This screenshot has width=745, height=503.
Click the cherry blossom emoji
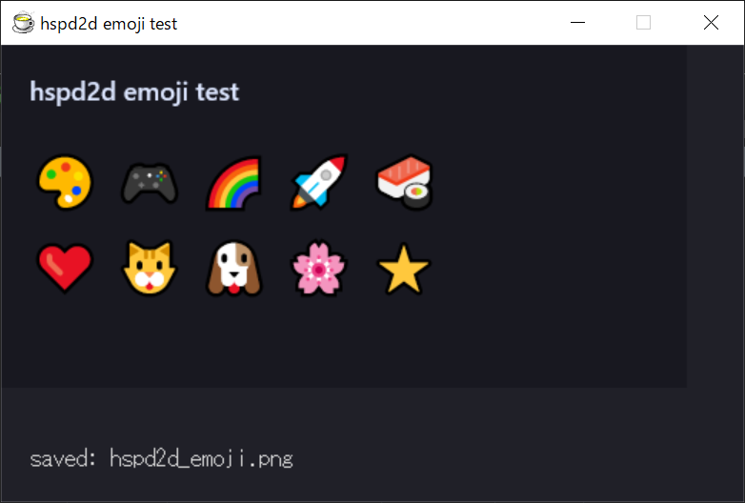click(x=318, y=269)
